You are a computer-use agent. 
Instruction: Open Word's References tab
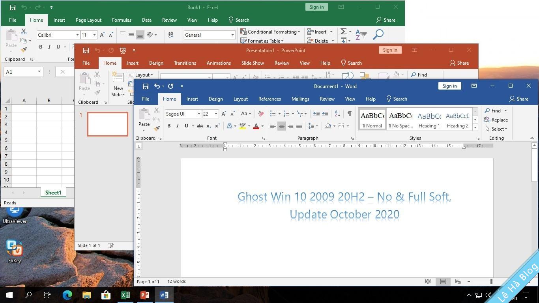tap(269, 99)
